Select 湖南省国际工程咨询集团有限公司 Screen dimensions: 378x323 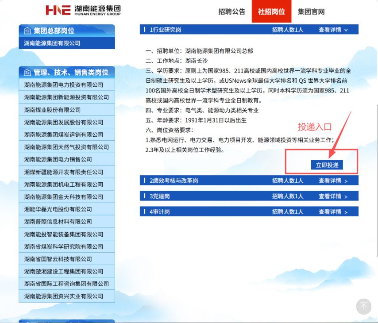[x=67, y=284]
